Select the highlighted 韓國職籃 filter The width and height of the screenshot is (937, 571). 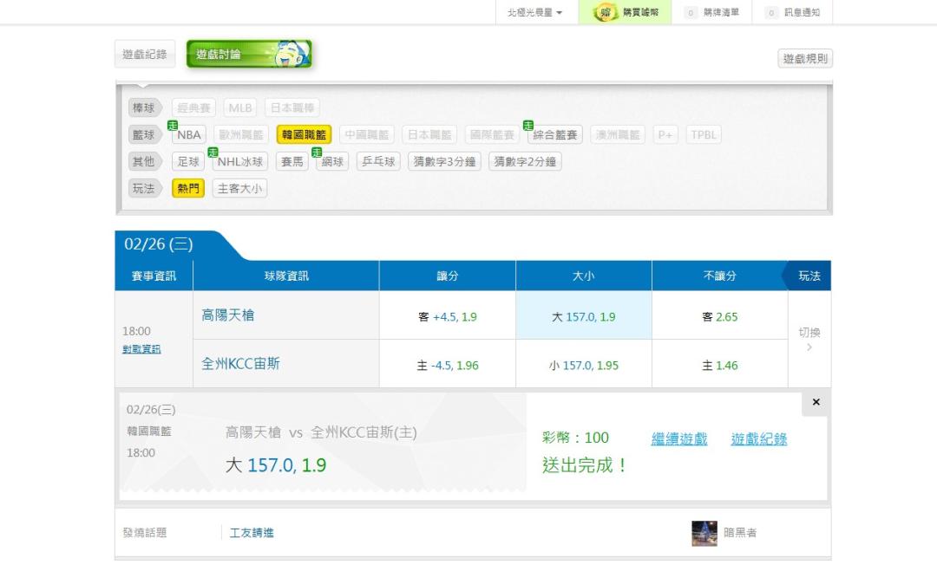pyautogui.click(x=305, y=135)
